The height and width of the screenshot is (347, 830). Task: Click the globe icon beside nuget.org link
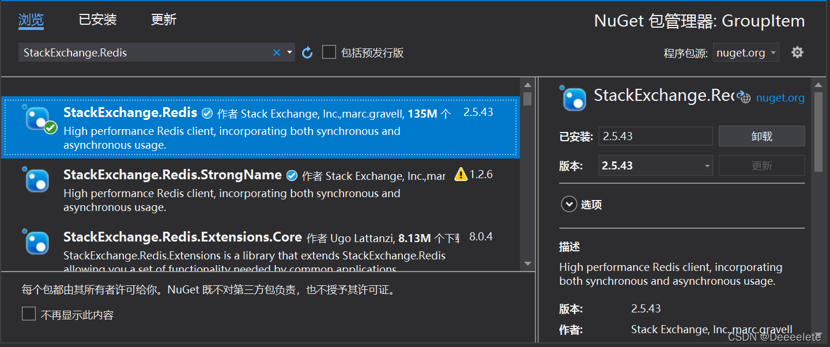coord(744,97)
